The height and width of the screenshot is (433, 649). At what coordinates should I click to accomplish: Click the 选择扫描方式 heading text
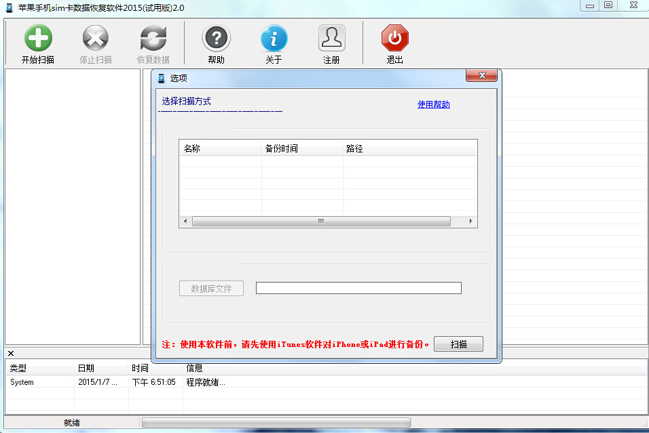click(x=186, y=101)
